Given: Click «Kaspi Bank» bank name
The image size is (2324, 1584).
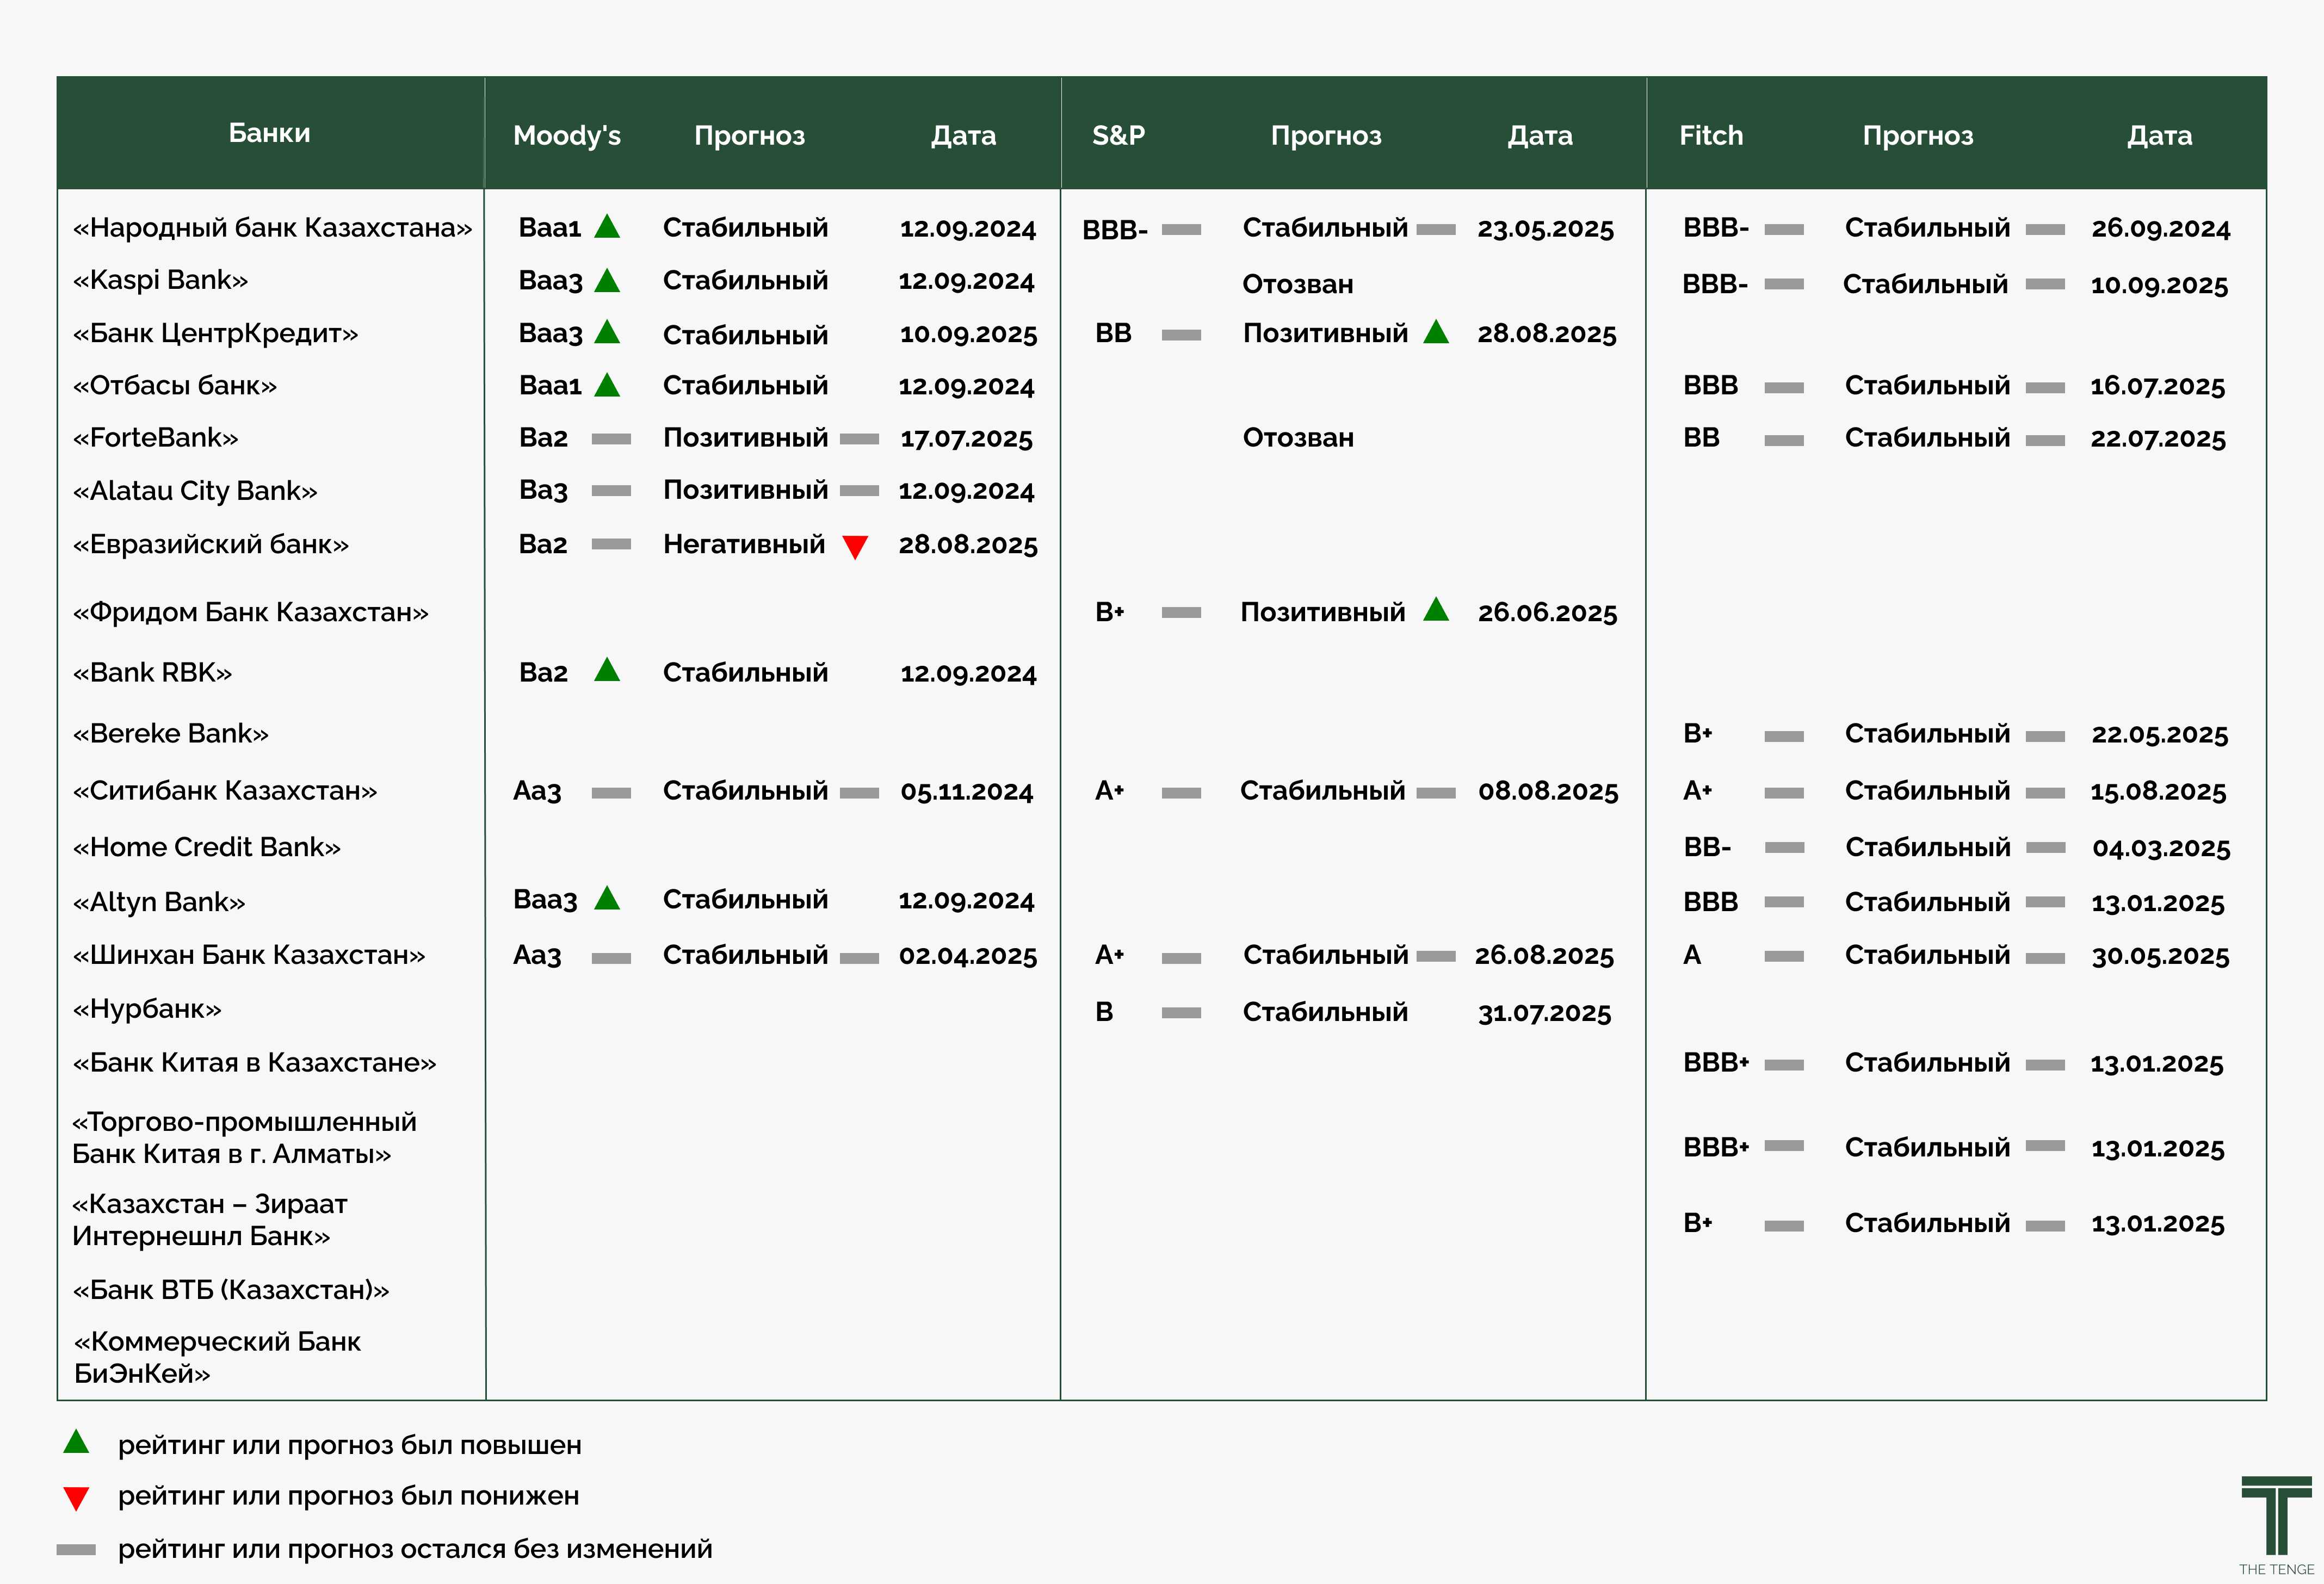Looking at the screenshot, I should pos(160,280).
